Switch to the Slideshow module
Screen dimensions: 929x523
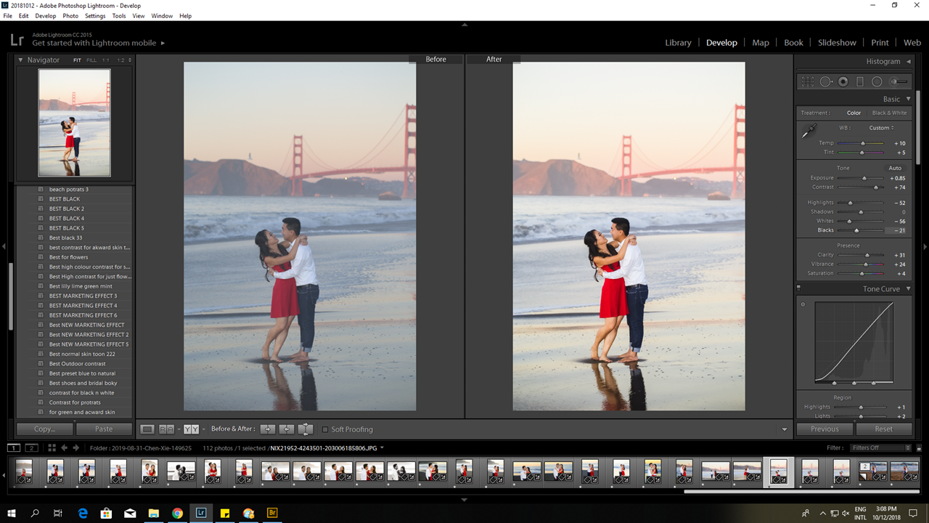pyautogui.click(x=837, y=43)
